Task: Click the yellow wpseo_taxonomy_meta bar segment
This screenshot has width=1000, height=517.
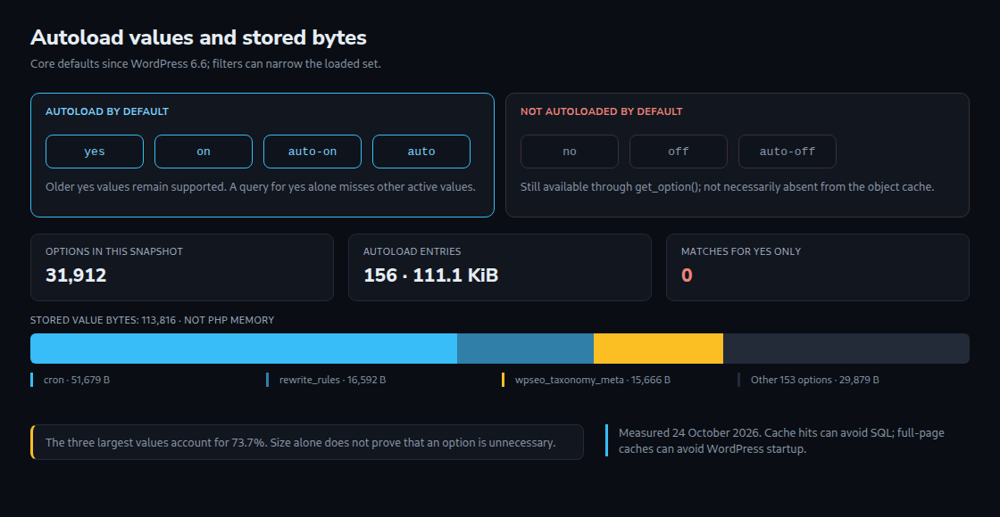Action: pyautogui.click(x=658, y=349)
